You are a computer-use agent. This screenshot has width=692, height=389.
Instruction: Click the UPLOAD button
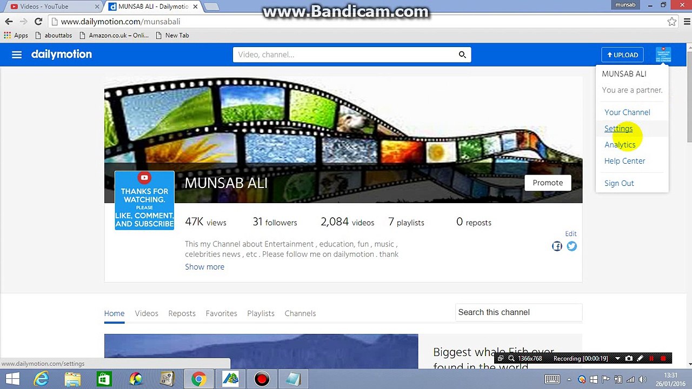pos(622,55)
